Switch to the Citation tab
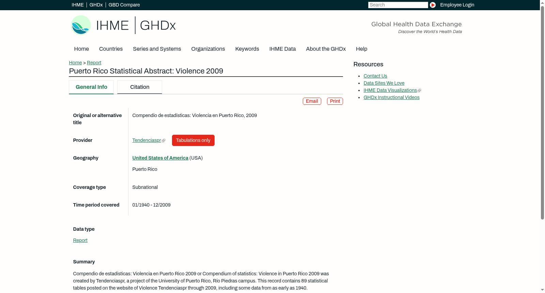 coord(140,87)
